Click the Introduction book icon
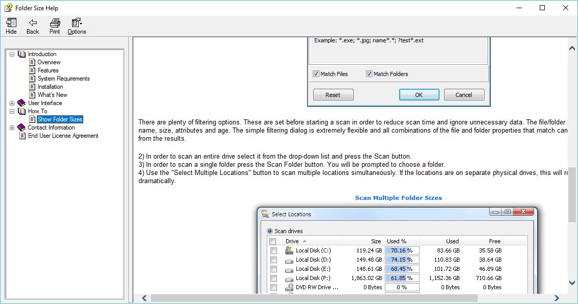 (22, 54)
